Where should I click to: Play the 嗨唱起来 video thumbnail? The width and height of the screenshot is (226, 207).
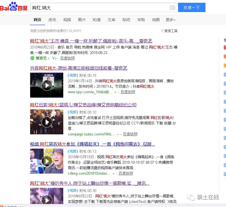pyautogui.click(x=47, y=161)
